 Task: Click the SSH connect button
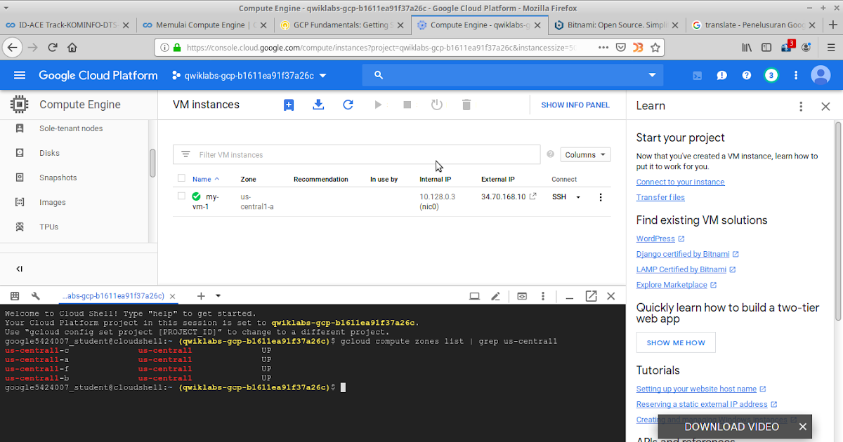point(559,197)
